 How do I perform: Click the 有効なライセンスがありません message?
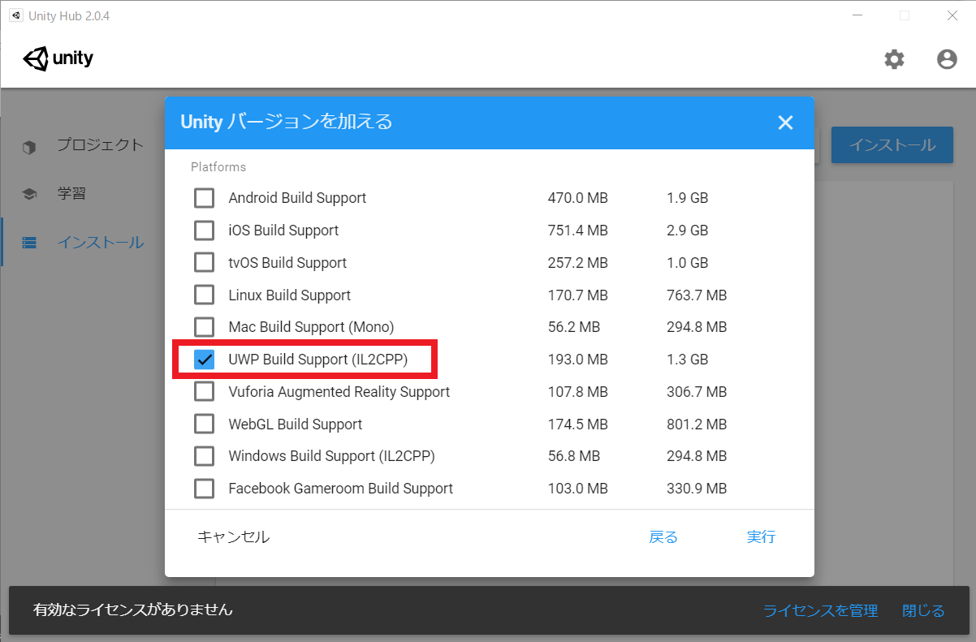[x=133, y=610]
